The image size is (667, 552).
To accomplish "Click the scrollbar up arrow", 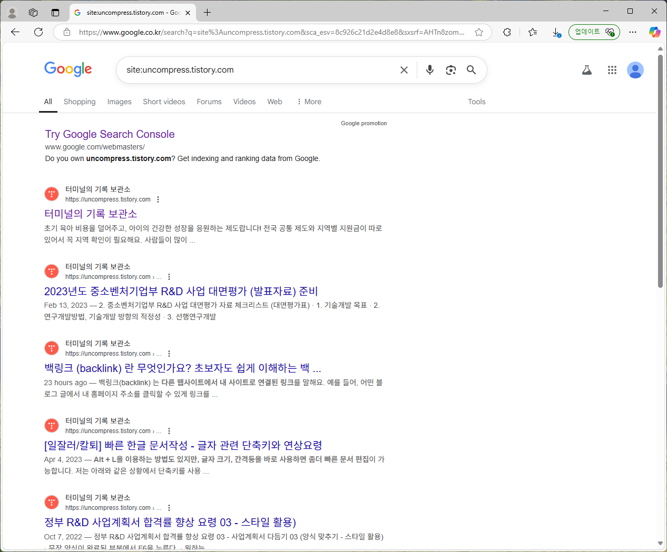I will [x=660, y=48].
